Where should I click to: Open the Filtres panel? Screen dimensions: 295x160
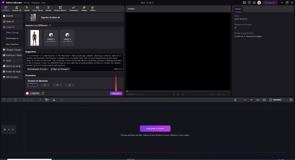click(x=84, y=8)
